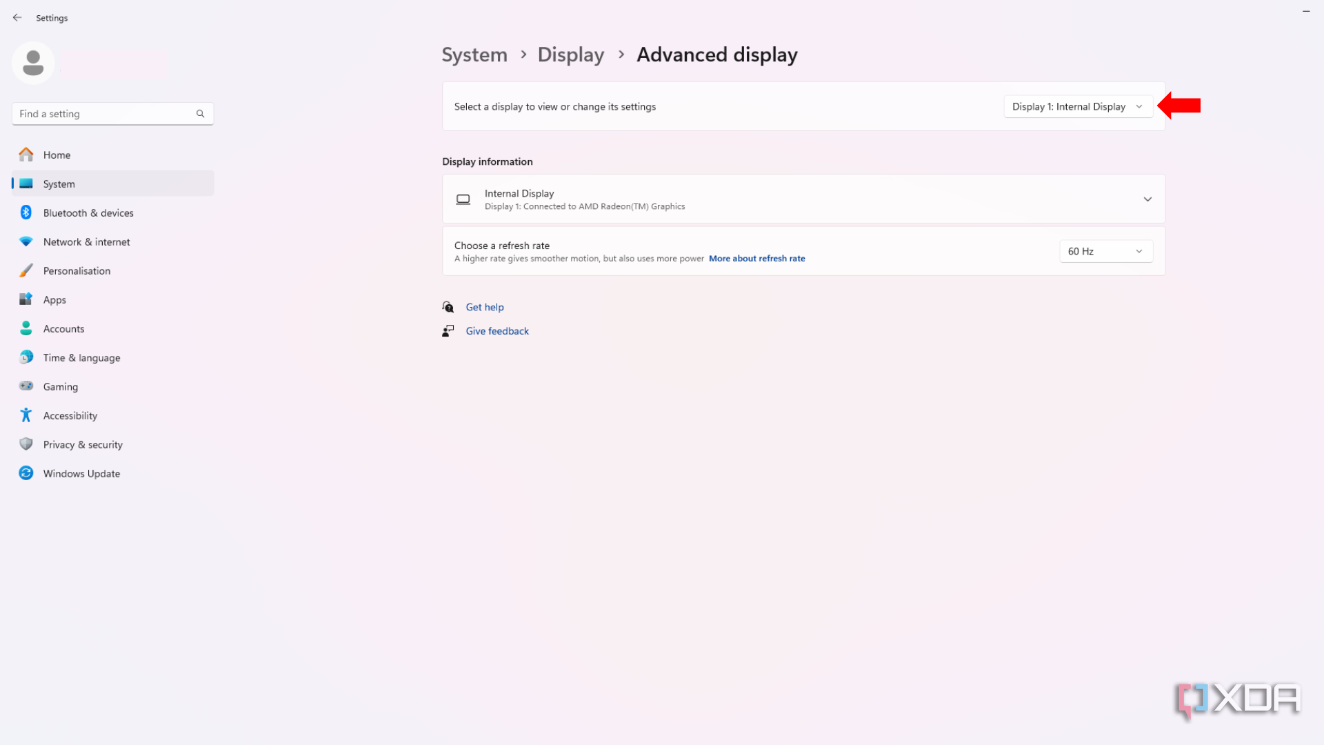
Task: Open Network & internet settings icon
Action: [26, 241]
